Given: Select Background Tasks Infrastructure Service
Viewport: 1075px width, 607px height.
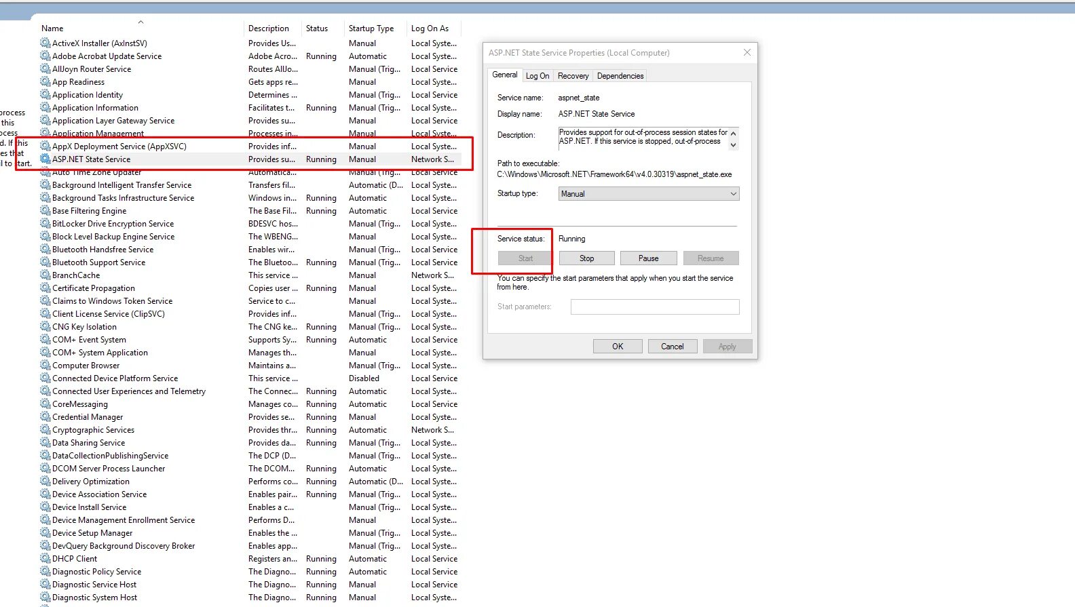Looking at the screenshot, I should [x=250, y=197].
